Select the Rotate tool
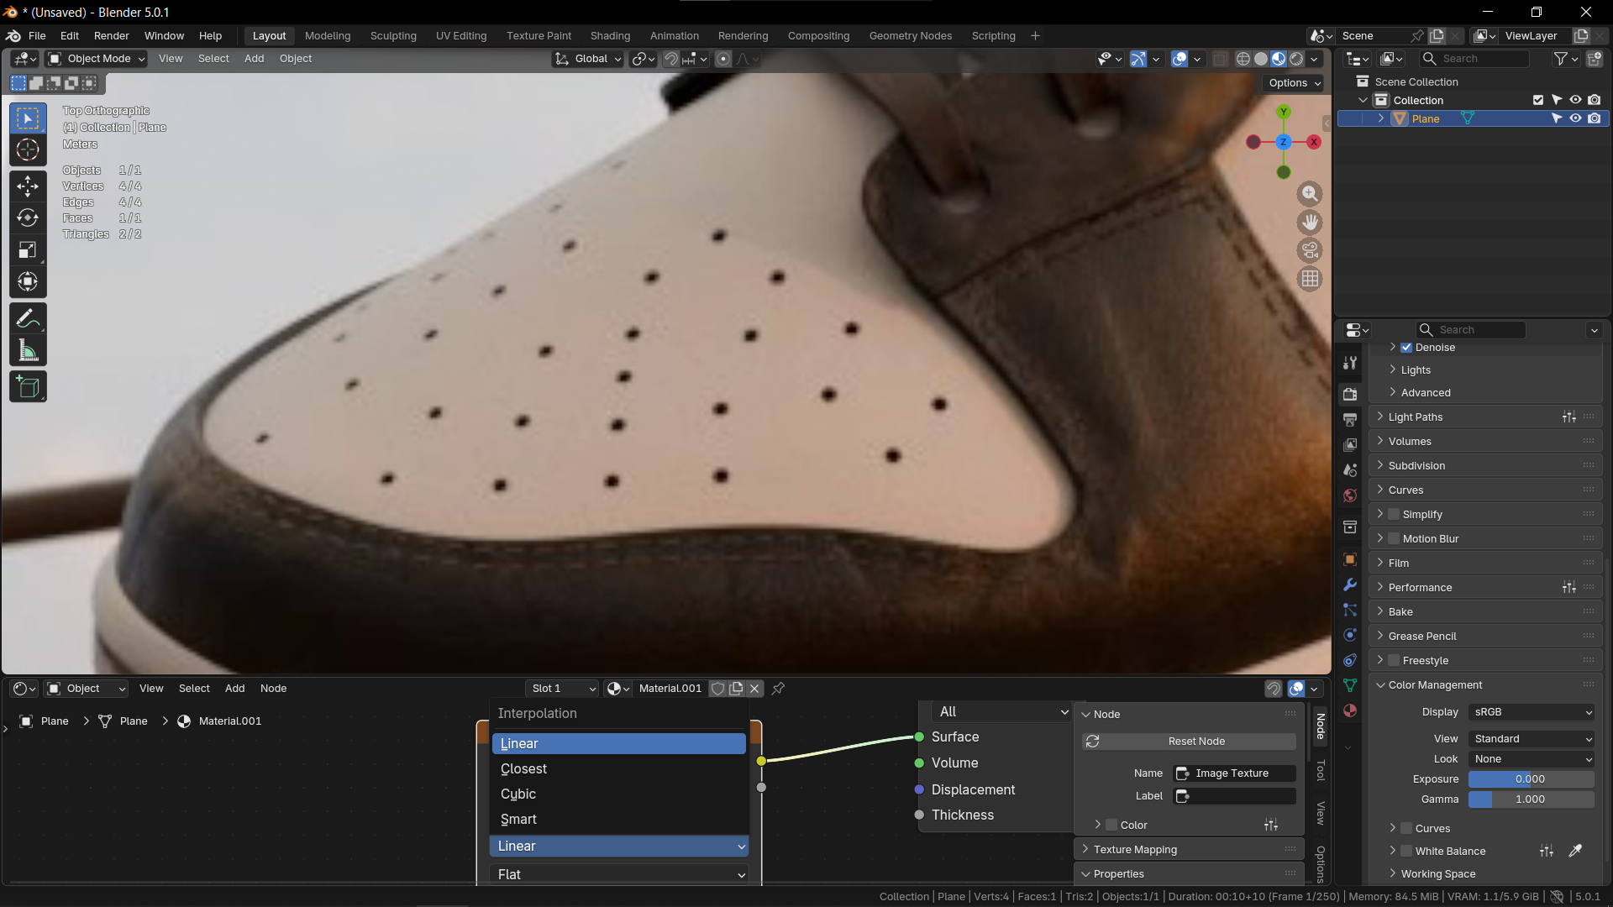The height and width of the screenshot is (907, 1613). (x=28, y=218)
